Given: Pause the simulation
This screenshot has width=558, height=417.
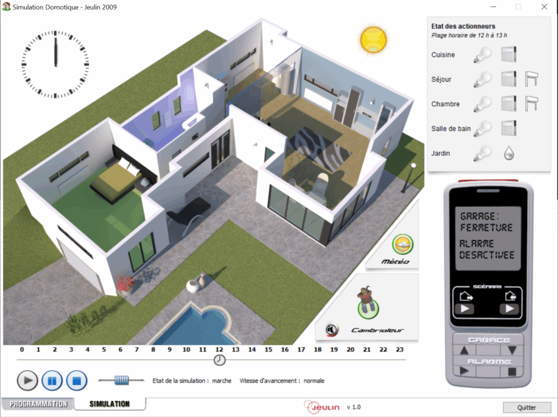Looking at the screenshot, I should pyautogui.click(x=52, y=380).
